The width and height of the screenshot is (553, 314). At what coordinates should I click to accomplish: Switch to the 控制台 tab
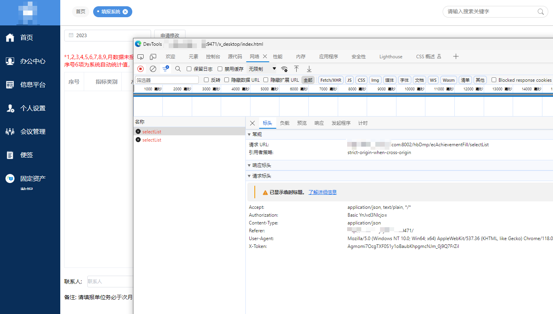tap(213, 57)
